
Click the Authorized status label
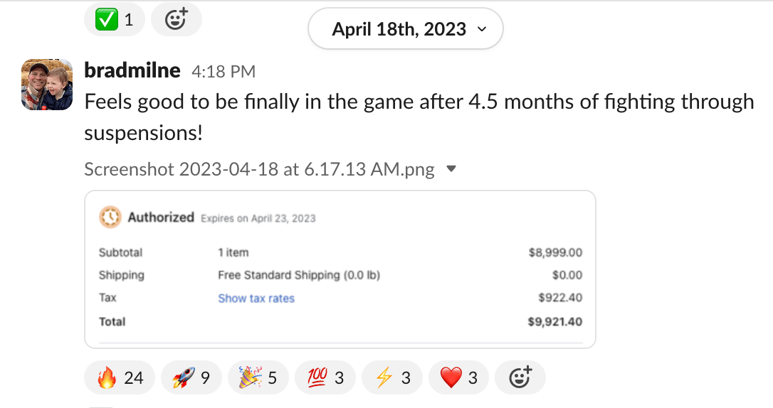[x=161, y=218]
